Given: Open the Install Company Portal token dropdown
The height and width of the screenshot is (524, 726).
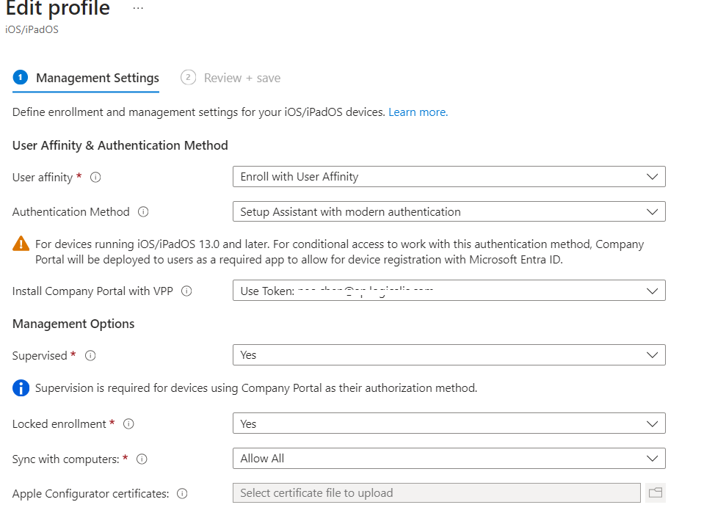Looking at the screenshot, I should point(449,291).
